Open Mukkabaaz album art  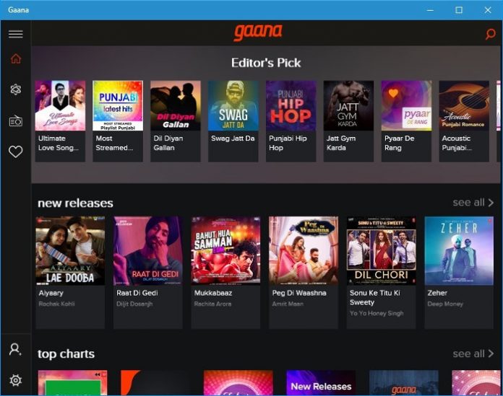[x=225, y=251]
